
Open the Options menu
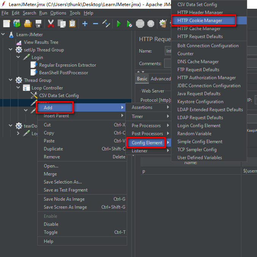point(58,13)
